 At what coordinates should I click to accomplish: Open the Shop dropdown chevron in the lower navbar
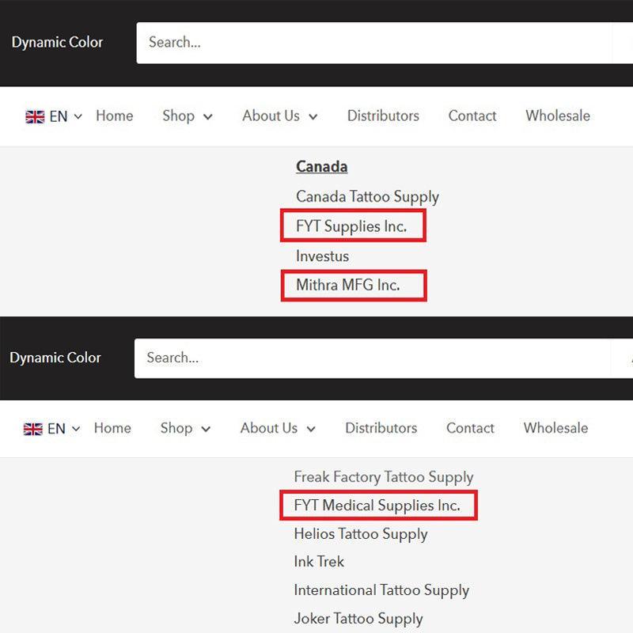pos(206,429)
